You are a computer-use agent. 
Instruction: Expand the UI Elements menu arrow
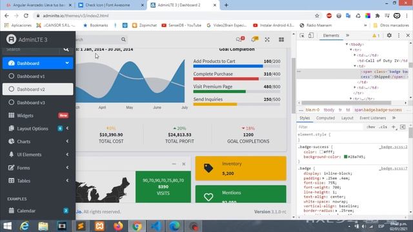coord(67,155)
